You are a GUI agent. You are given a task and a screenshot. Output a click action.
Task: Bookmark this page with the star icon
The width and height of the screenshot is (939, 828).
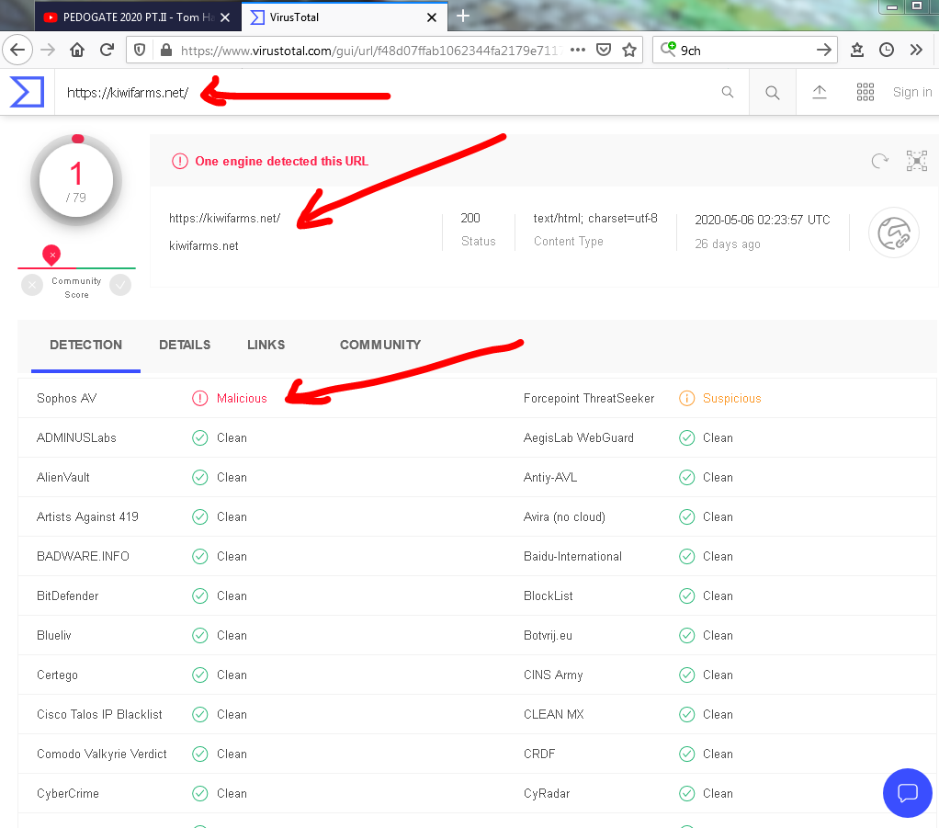[x=628, y=50]
